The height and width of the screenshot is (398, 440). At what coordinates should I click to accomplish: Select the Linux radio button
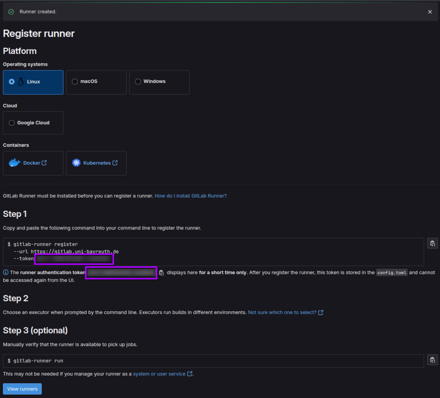coord(12,82)
